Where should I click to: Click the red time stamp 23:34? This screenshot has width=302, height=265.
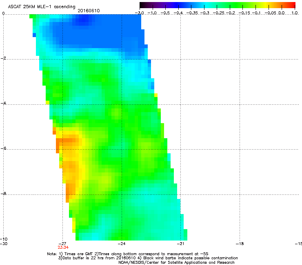point(63,247)
